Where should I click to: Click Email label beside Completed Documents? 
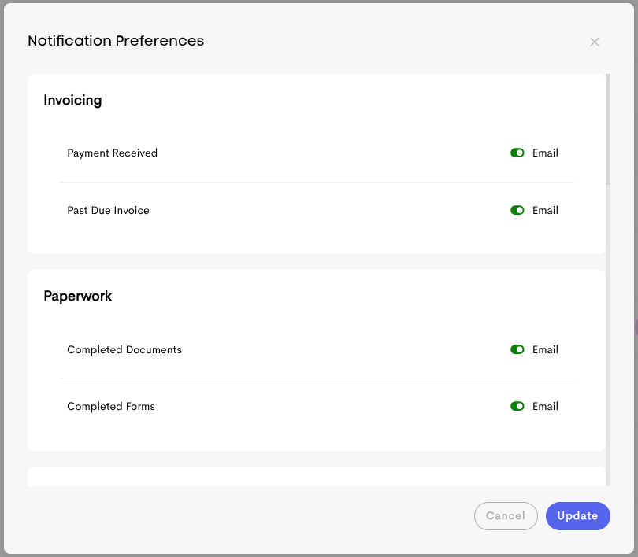coord(545,349)
